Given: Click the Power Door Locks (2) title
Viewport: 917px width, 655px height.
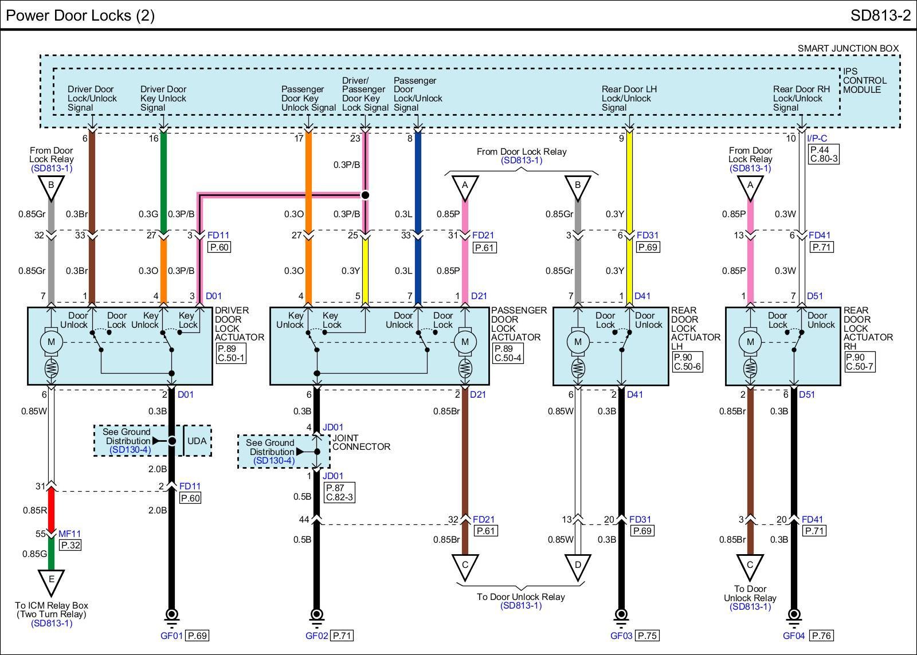Looking at the screenshot, I should pyautogui.click(x=80, y=15).
